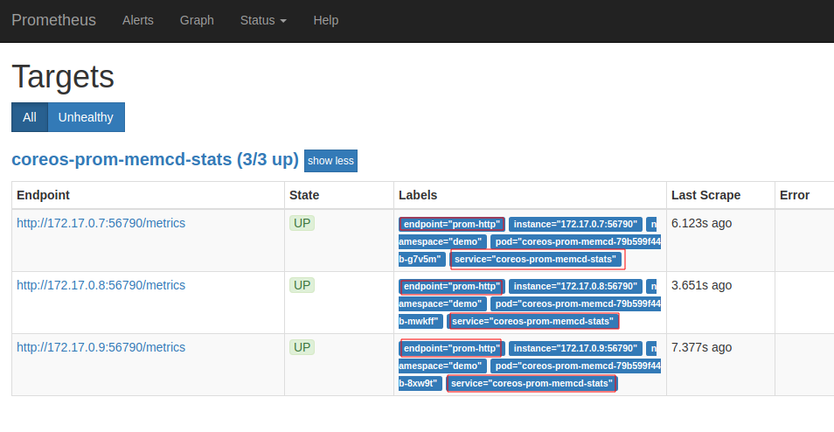This screenshot has height=432, width=834.
Task: Go to the Graph page
Action: (x=197, y=20)
